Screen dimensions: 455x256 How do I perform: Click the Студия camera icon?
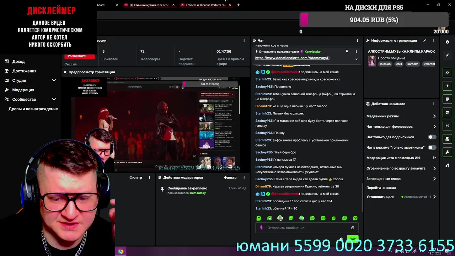click(x=6, y=80)
